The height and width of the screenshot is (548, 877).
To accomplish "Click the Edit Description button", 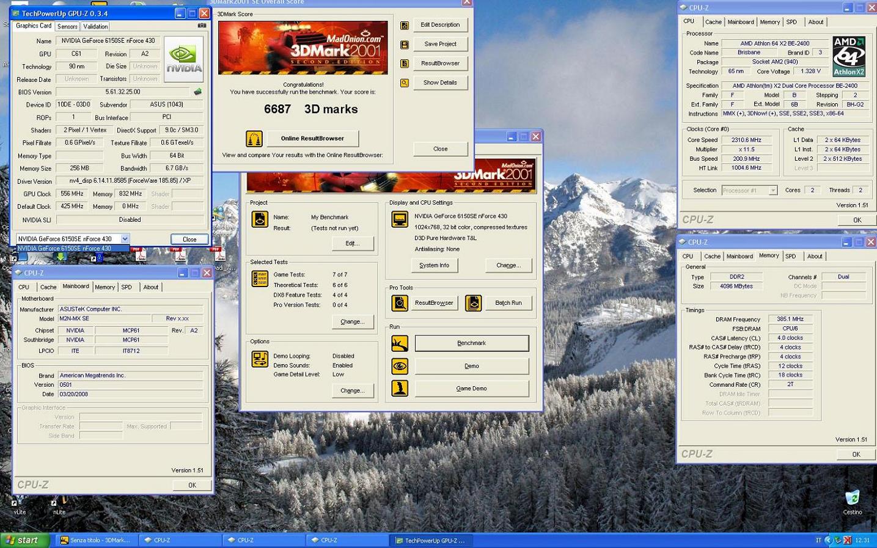I will (440, 25).
